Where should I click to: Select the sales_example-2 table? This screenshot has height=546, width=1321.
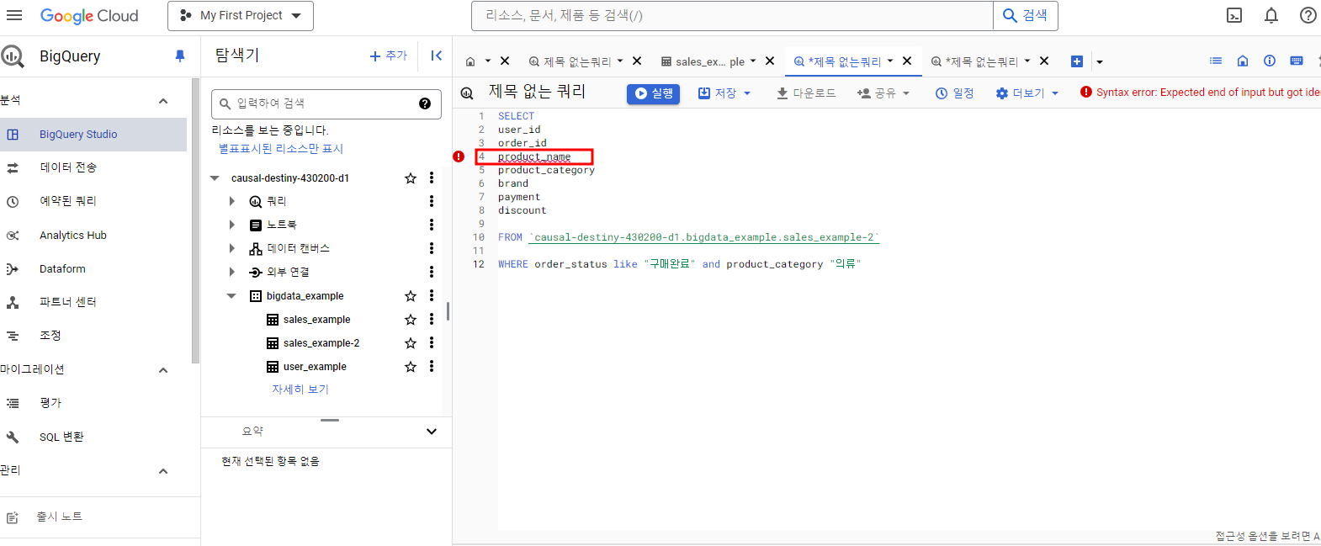tap(321, 343)
